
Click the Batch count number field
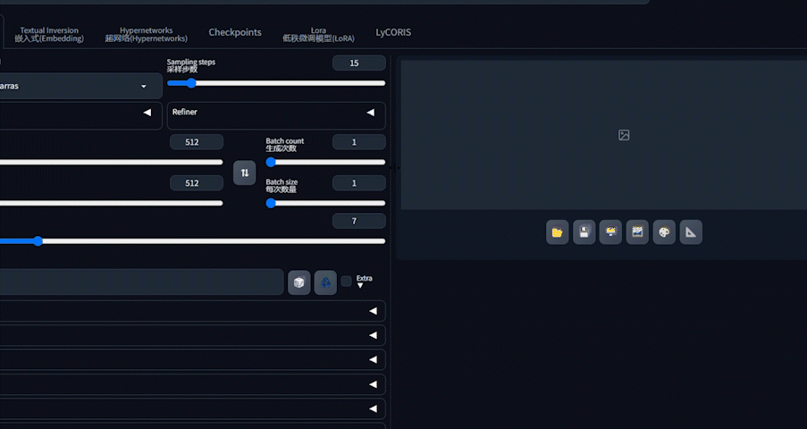pyautogui.click(x=358, y=142)
